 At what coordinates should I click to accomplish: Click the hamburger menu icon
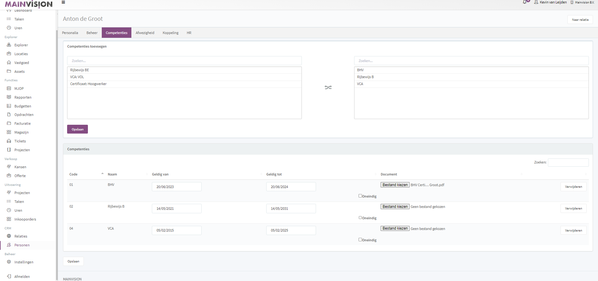pyautogui.click(x=63, y=2)
